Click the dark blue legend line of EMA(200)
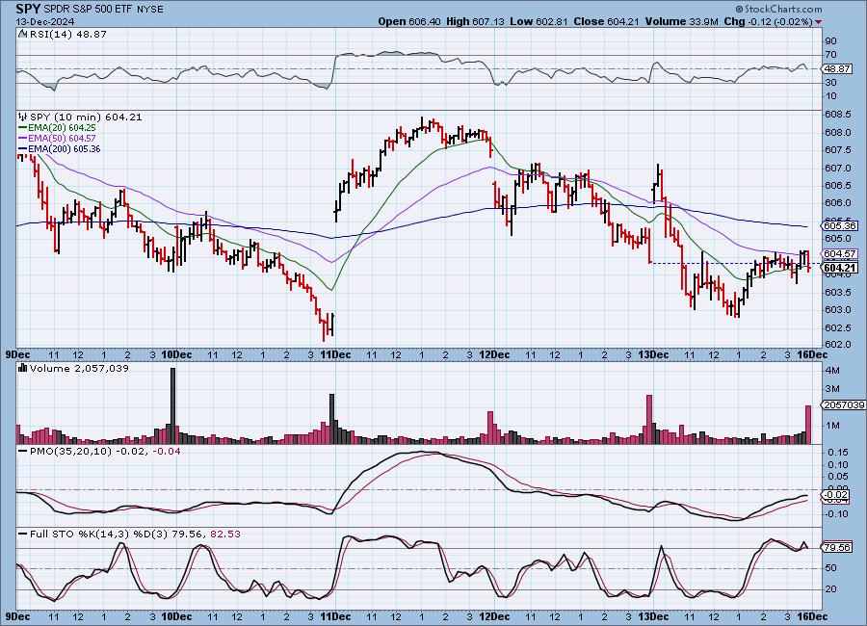 click(23, 148)
